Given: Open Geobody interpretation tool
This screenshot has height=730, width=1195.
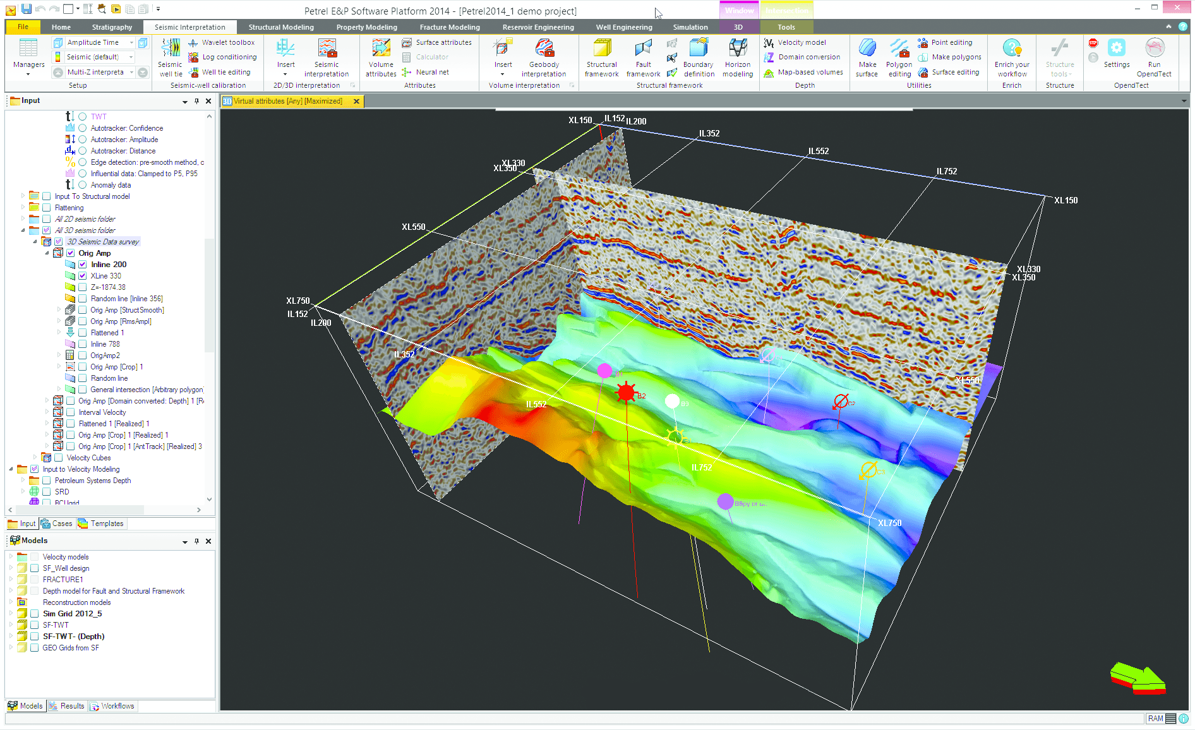Looking at the screenshot, I should click(544, 57).
